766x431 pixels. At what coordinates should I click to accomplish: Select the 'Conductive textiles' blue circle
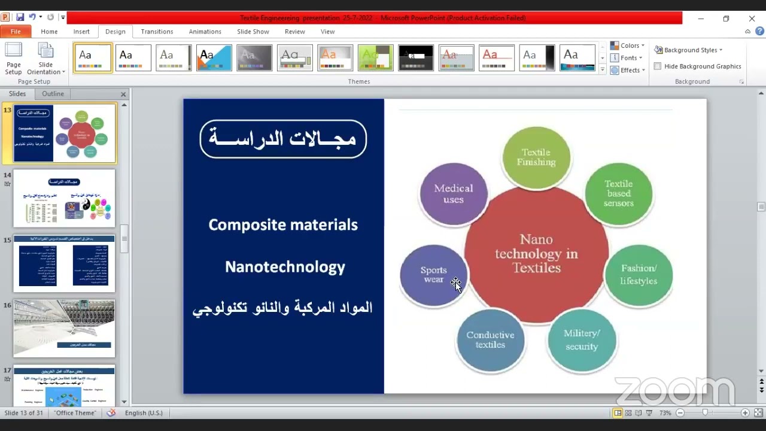click(490, 339)
